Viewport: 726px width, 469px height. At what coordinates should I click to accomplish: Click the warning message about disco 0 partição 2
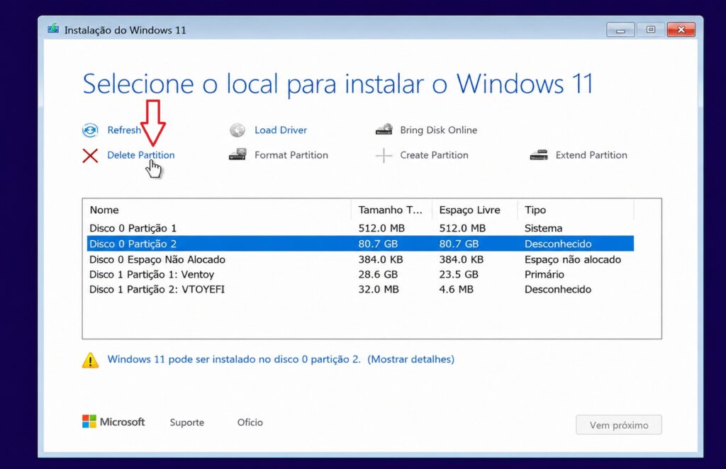coord(234,359)
